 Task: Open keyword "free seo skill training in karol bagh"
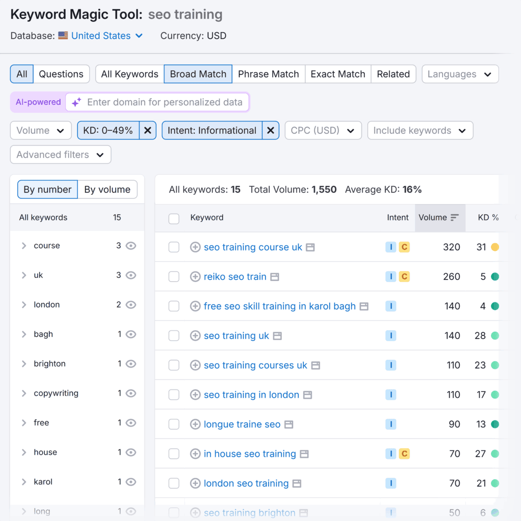click(279, 306)
